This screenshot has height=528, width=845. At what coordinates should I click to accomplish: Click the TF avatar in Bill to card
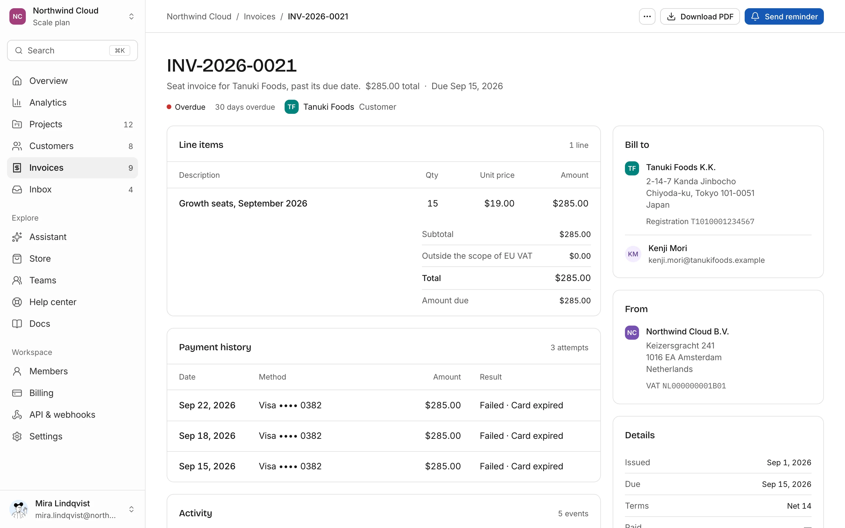click(x=632, y=168)
